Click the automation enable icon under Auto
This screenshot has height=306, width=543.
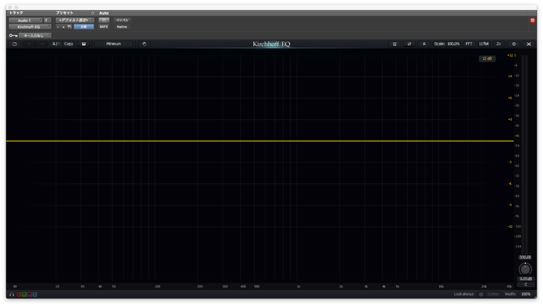click(x=103, y=20)
